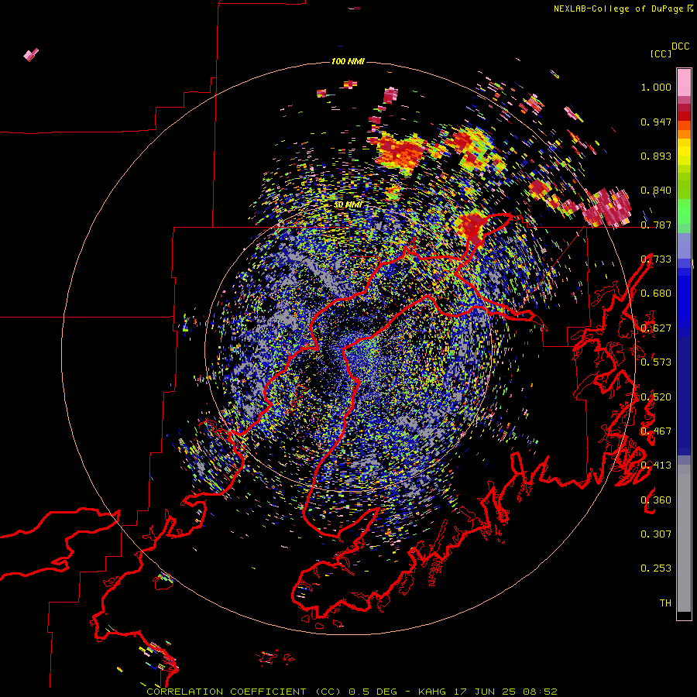This screenshot has height=697, width=697.
Task: Select the 0.787 scale value
Action: [656, 225]
